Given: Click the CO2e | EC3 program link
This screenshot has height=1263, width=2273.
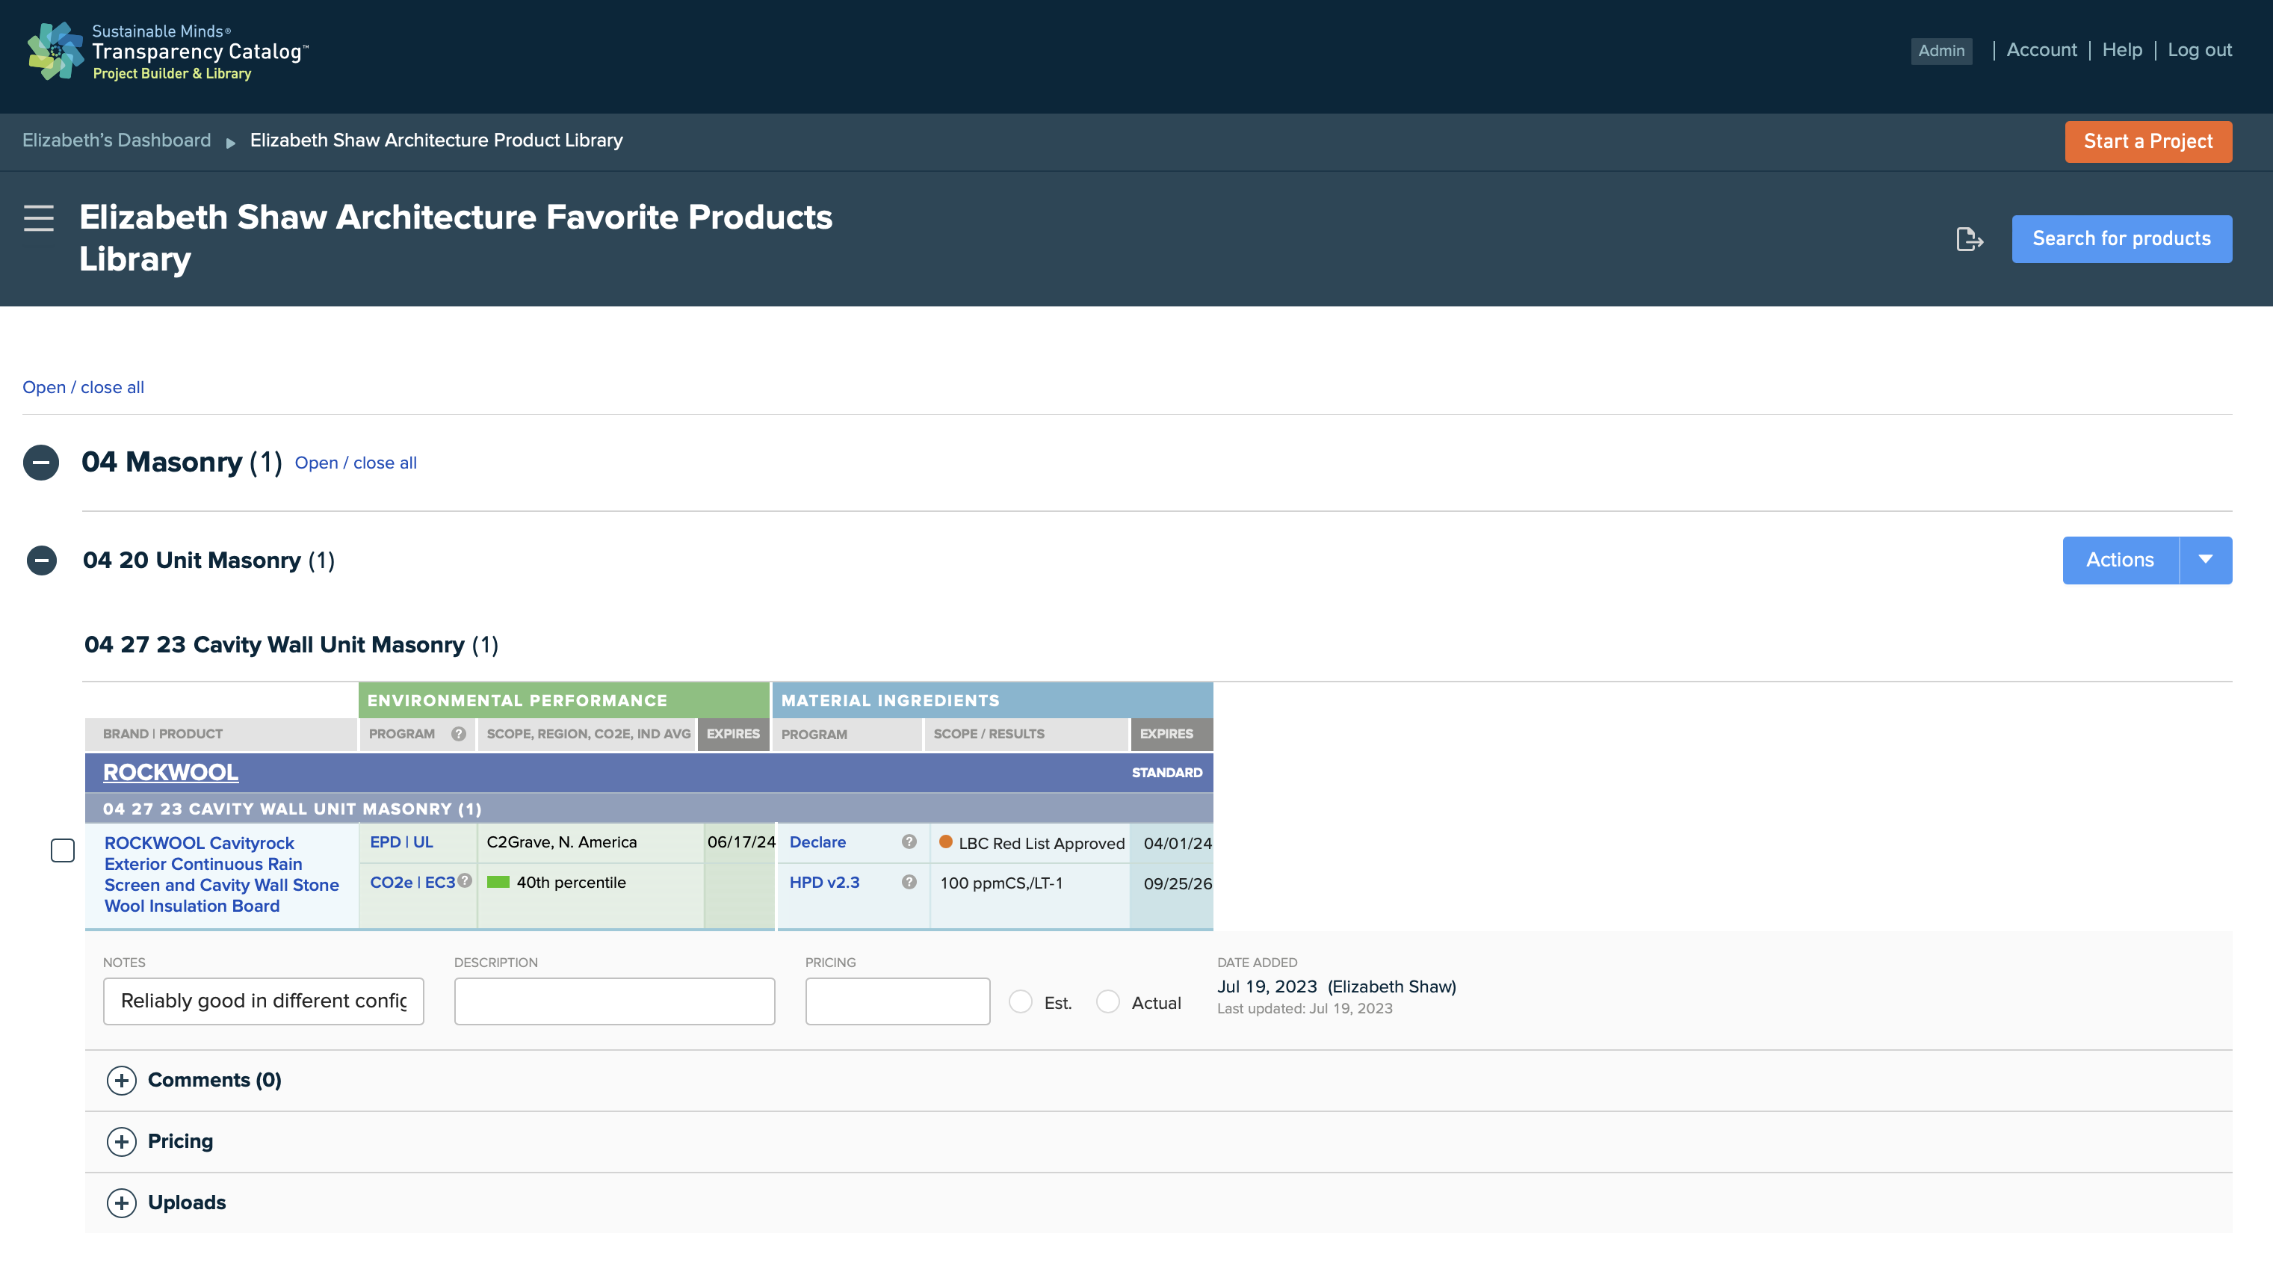Looking at the screenshot, I should [x=412, y=883].
